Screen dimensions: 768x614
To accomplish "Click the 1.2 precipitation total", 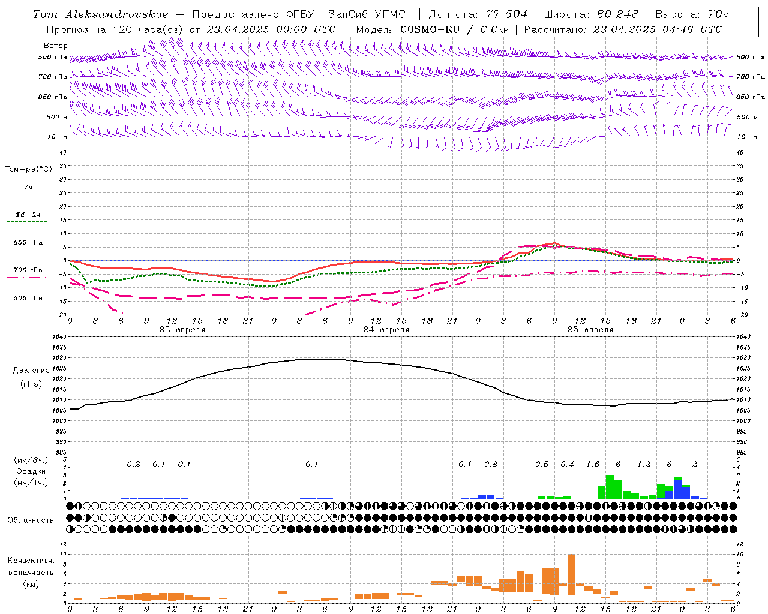I will tap(643, 464).
